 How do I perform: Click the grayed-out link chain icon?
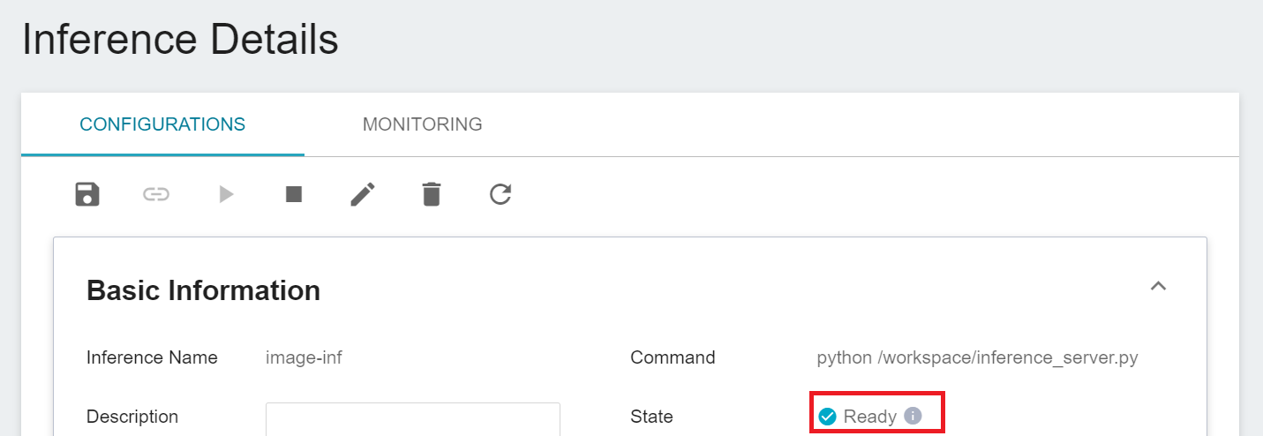(156, 194)
